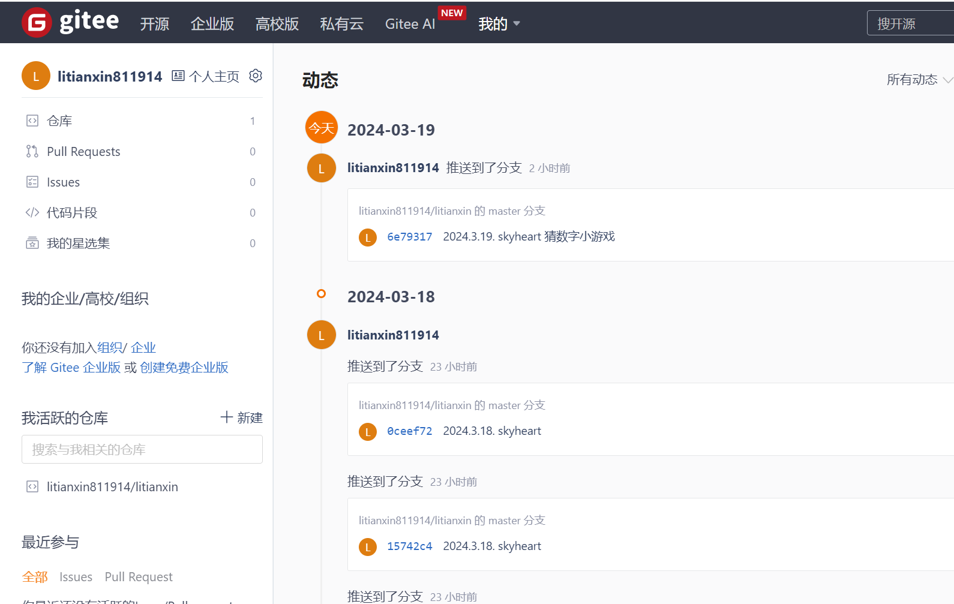Expand the 所有动态 filter dropdown
The width and height of the screenshot is (954, 604).
point(919,79)
